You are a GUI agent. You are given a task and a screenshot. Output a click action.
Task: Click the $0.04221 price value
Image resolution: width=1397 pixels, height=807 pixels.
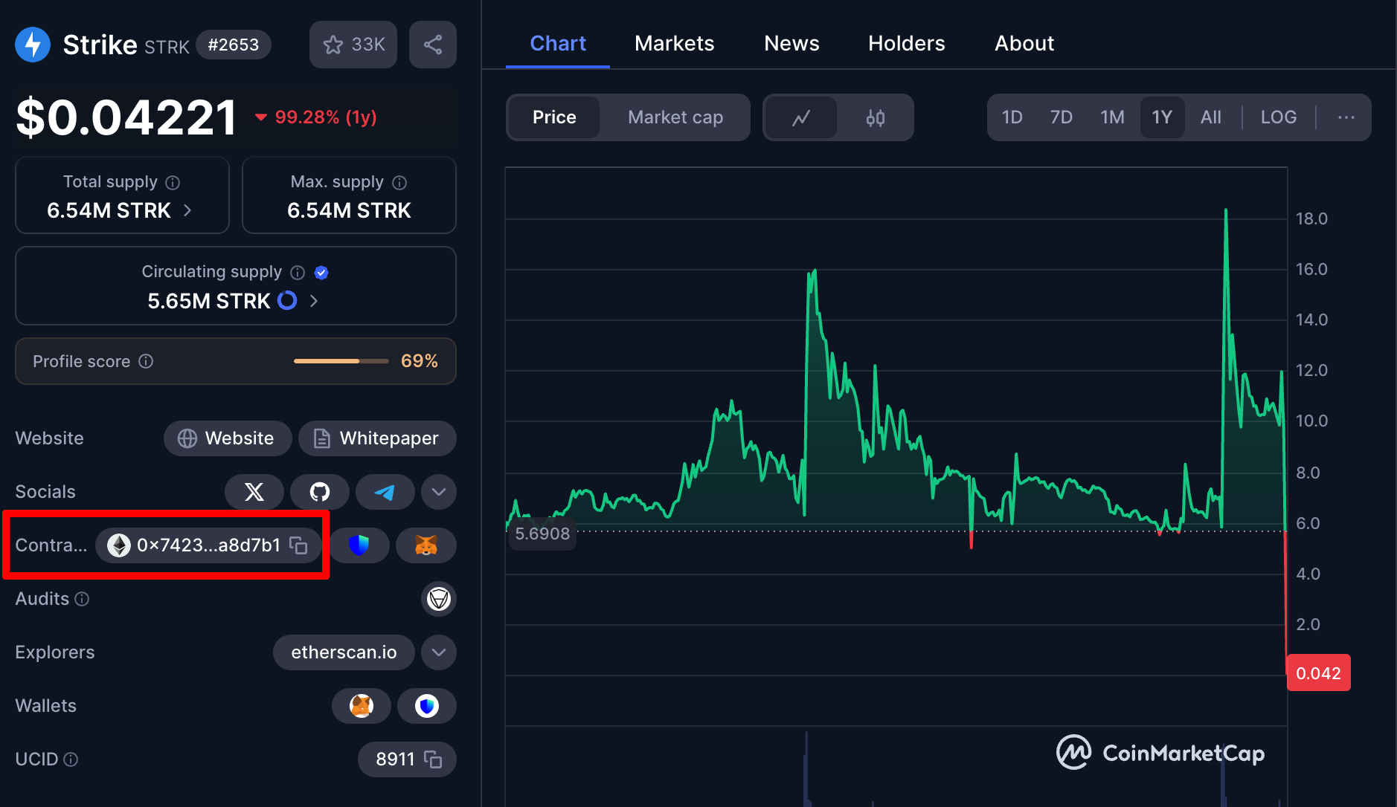[x=127, y=117]
